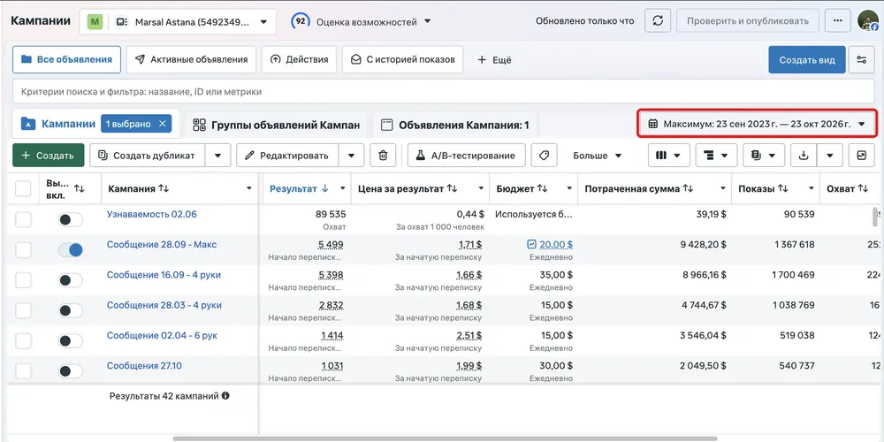The image size is (884, 442).
Task: Click the vertical table scrollbar thumb
Action: 875,217
